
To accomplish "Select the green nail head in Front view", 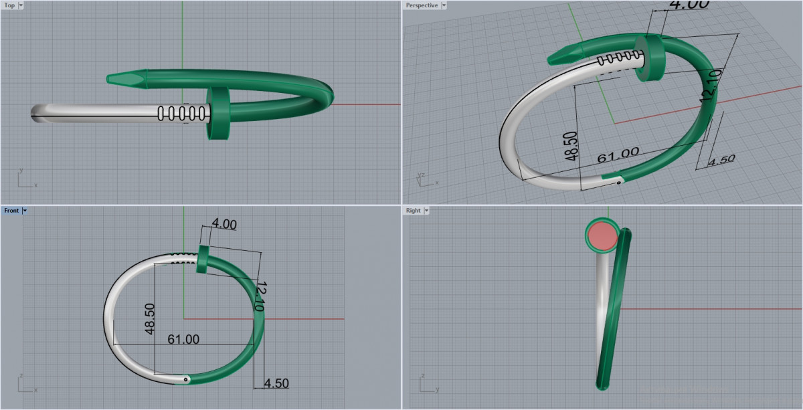I will (x=203, y=260).
